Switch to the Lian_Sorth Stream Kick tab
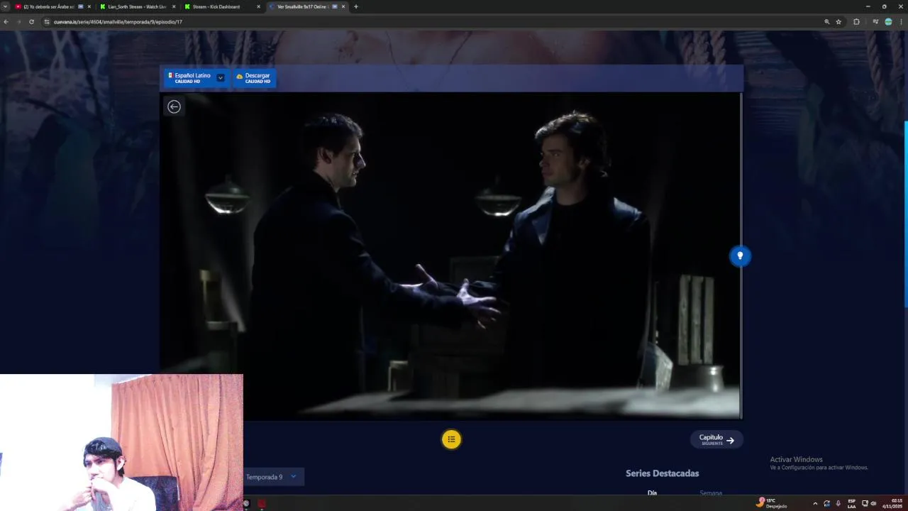 (136, 6)
